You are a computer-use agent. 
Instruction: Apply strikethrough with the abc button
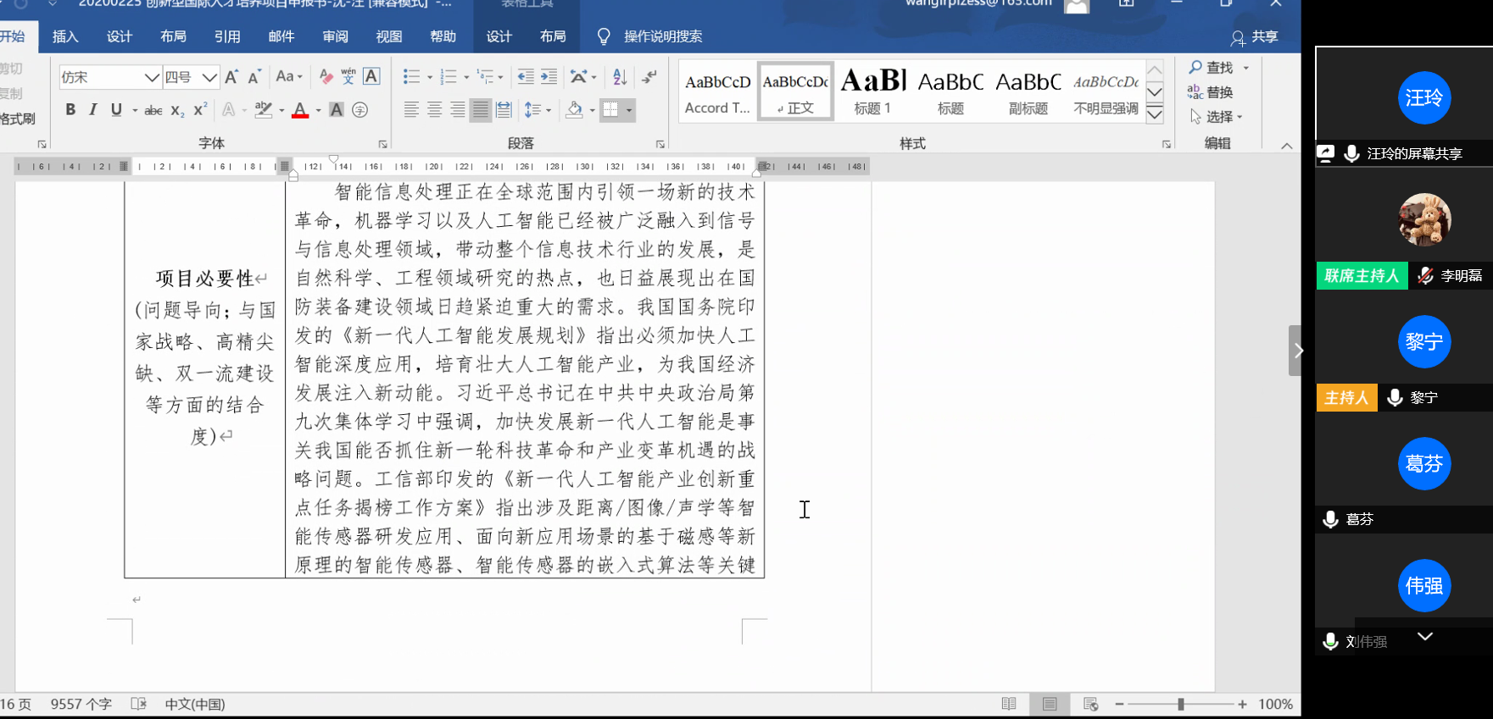coord(153,110)
